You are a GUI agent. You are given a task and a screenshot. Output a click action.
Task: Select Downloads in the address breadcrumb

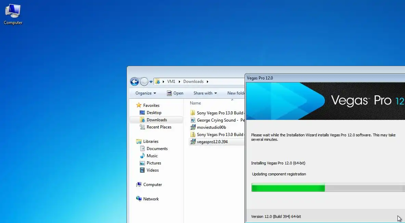coord(194,82)
